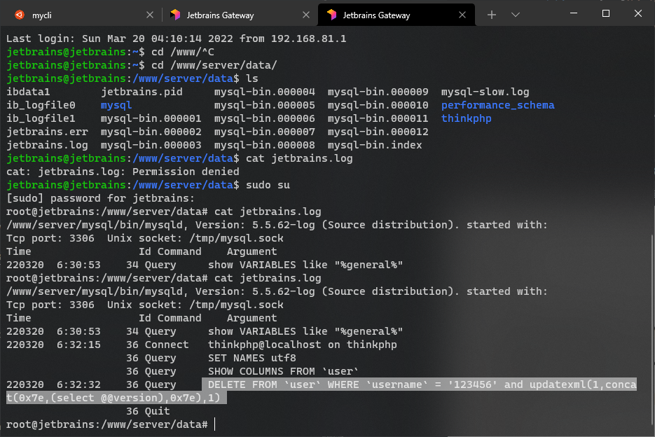The image size is (655, 437).
Task: Click the 'SHOW COLUMNS FROM `user`' query
Action: pos(283,371)
